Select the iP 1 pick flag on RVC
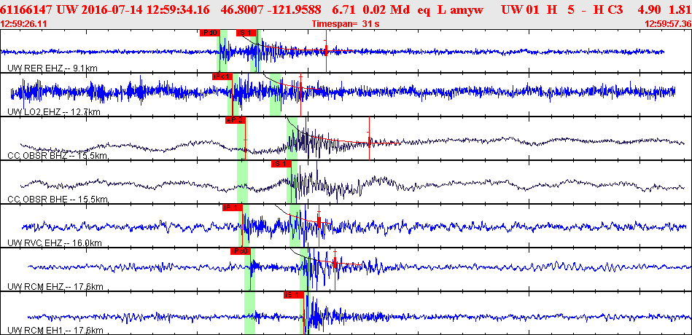The image size is (692, 335). pyautogui.click(x=233, y=207)
